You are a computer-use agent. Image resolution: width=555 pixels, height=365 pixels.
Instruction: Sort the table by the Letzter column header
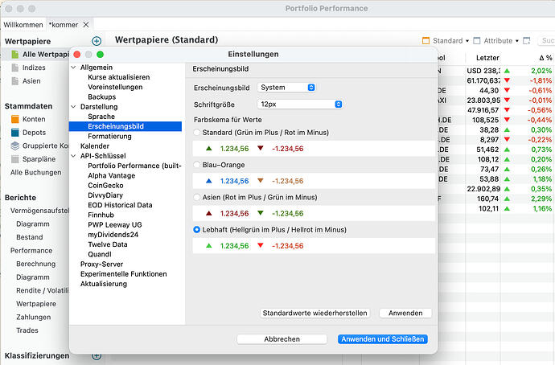(x=487, y=59)
